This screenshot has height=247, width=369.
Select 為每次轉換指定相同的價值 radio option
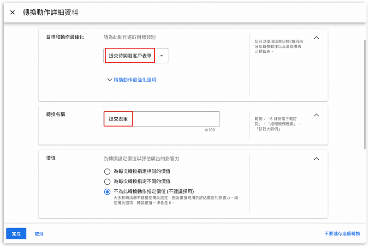pos(107,171)
